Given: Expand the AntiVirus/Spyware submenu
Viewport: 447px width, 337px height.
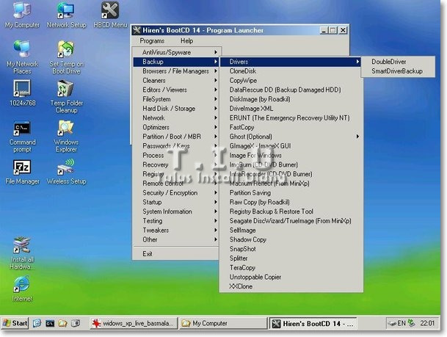Looking at the screenshot, I should (176, 52).
